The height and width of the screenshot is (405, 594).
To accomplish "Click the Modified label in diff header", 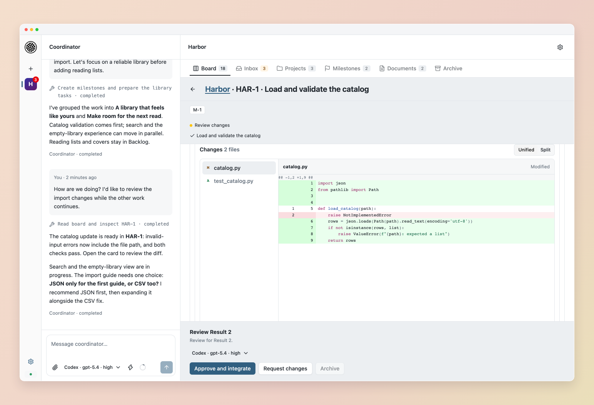I will (540, 167).
